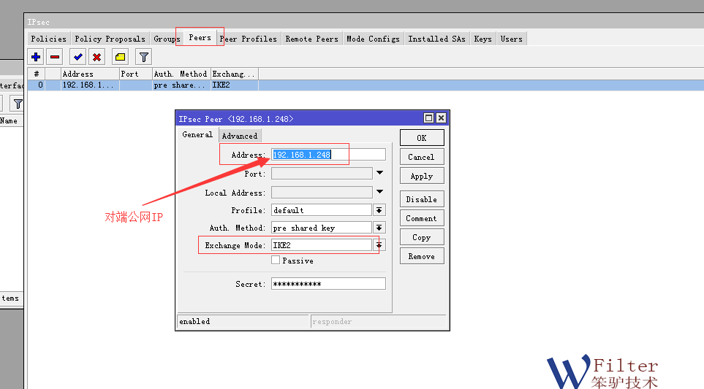The image size is (704, 389).
Task: Open the Profile dropdown
Action: coord(379,210)
